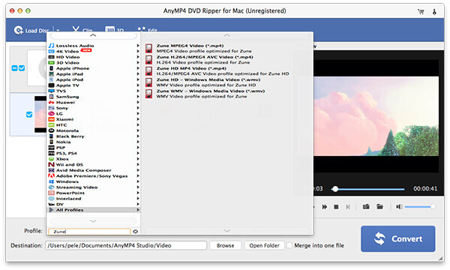Select 4K Video category
Viewport: 450px width, 270px height.
(93, 51)
